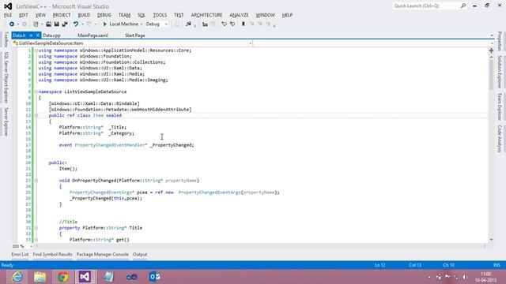The image size is (506, 284).
Task: Open File Explorer from the taskbar
Action: [40, 277]
